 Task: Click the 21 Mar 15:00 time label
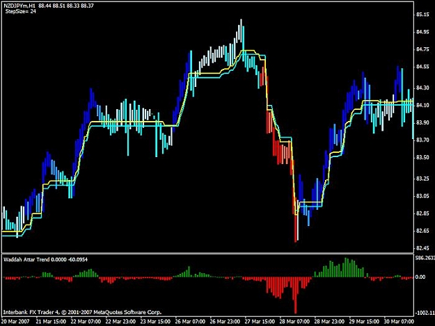click(x=51, y=322)
